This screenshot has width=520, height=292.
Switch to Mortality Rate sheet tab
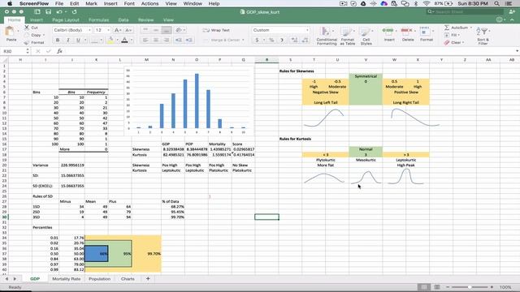[67, 279]
